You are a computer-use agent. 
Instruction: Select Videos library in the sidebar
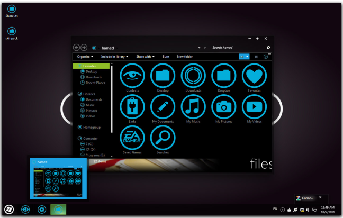pos(88,116)
